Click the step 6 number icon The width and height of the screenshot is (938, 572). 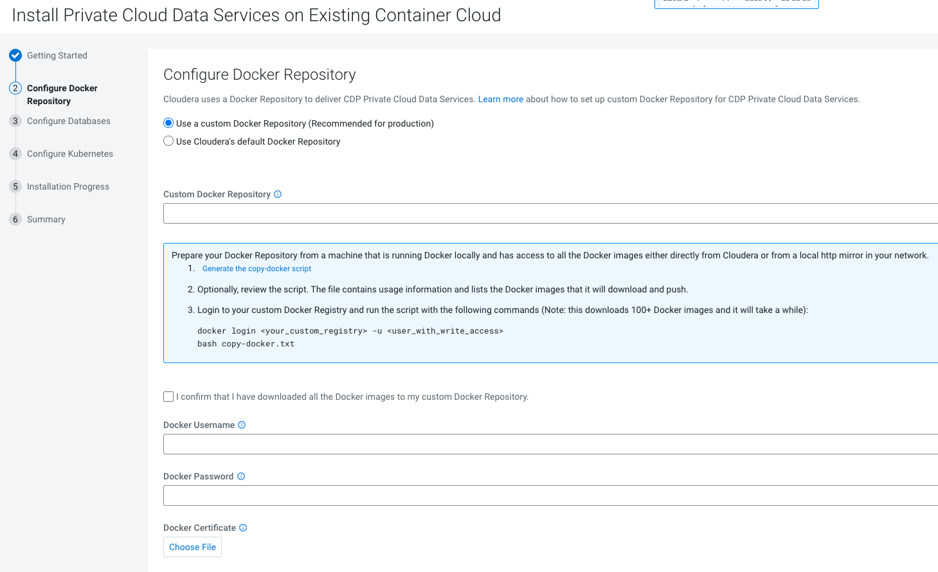pos(15,219)
